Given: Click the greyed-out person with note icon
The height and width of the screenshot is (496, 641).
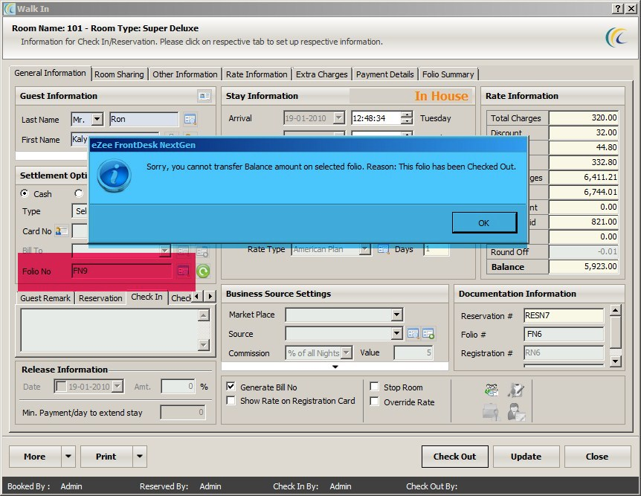Looking at the screenshot, I should point(516,412).
